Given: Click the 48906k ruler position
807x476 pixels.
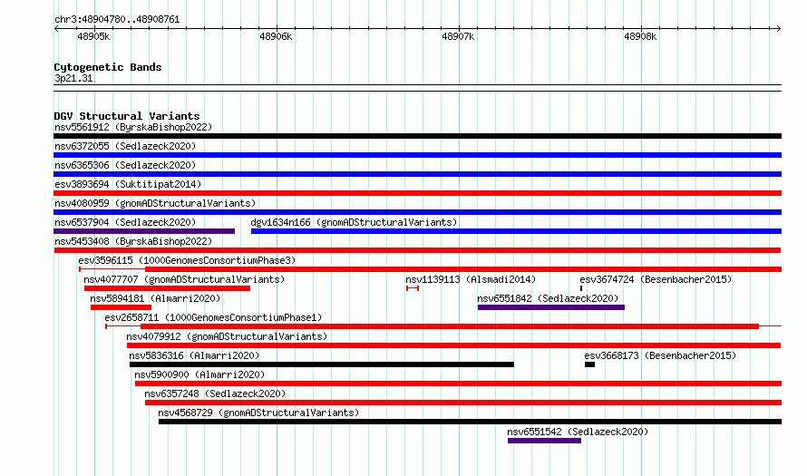Looking at the screenshot, I should pos(276,36).
